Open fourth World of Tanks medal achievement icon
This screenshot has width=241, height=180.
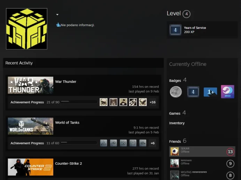pyautogui.click(x=133, y=143)
